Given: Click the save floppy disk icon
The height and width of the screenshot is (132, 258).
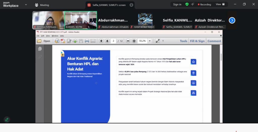Looking at the screenshot, I should tap(81, 41).
